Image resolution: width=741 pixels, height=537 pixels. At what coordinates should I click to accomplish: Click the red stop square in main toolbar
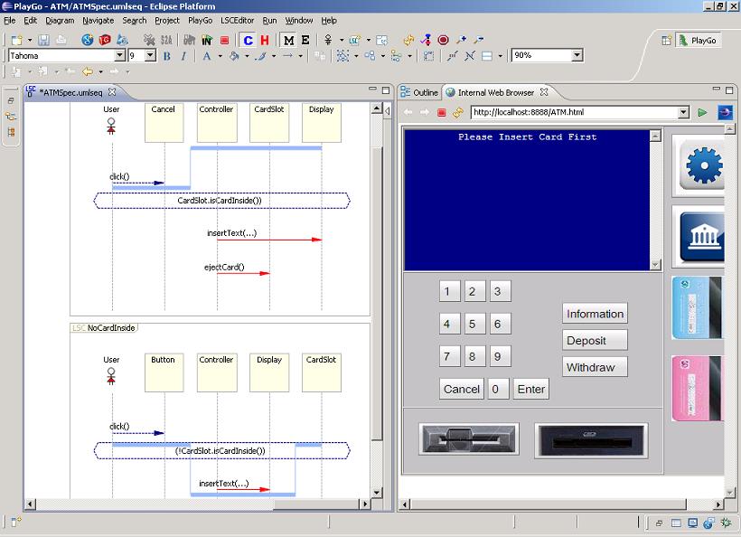(224, 41)
